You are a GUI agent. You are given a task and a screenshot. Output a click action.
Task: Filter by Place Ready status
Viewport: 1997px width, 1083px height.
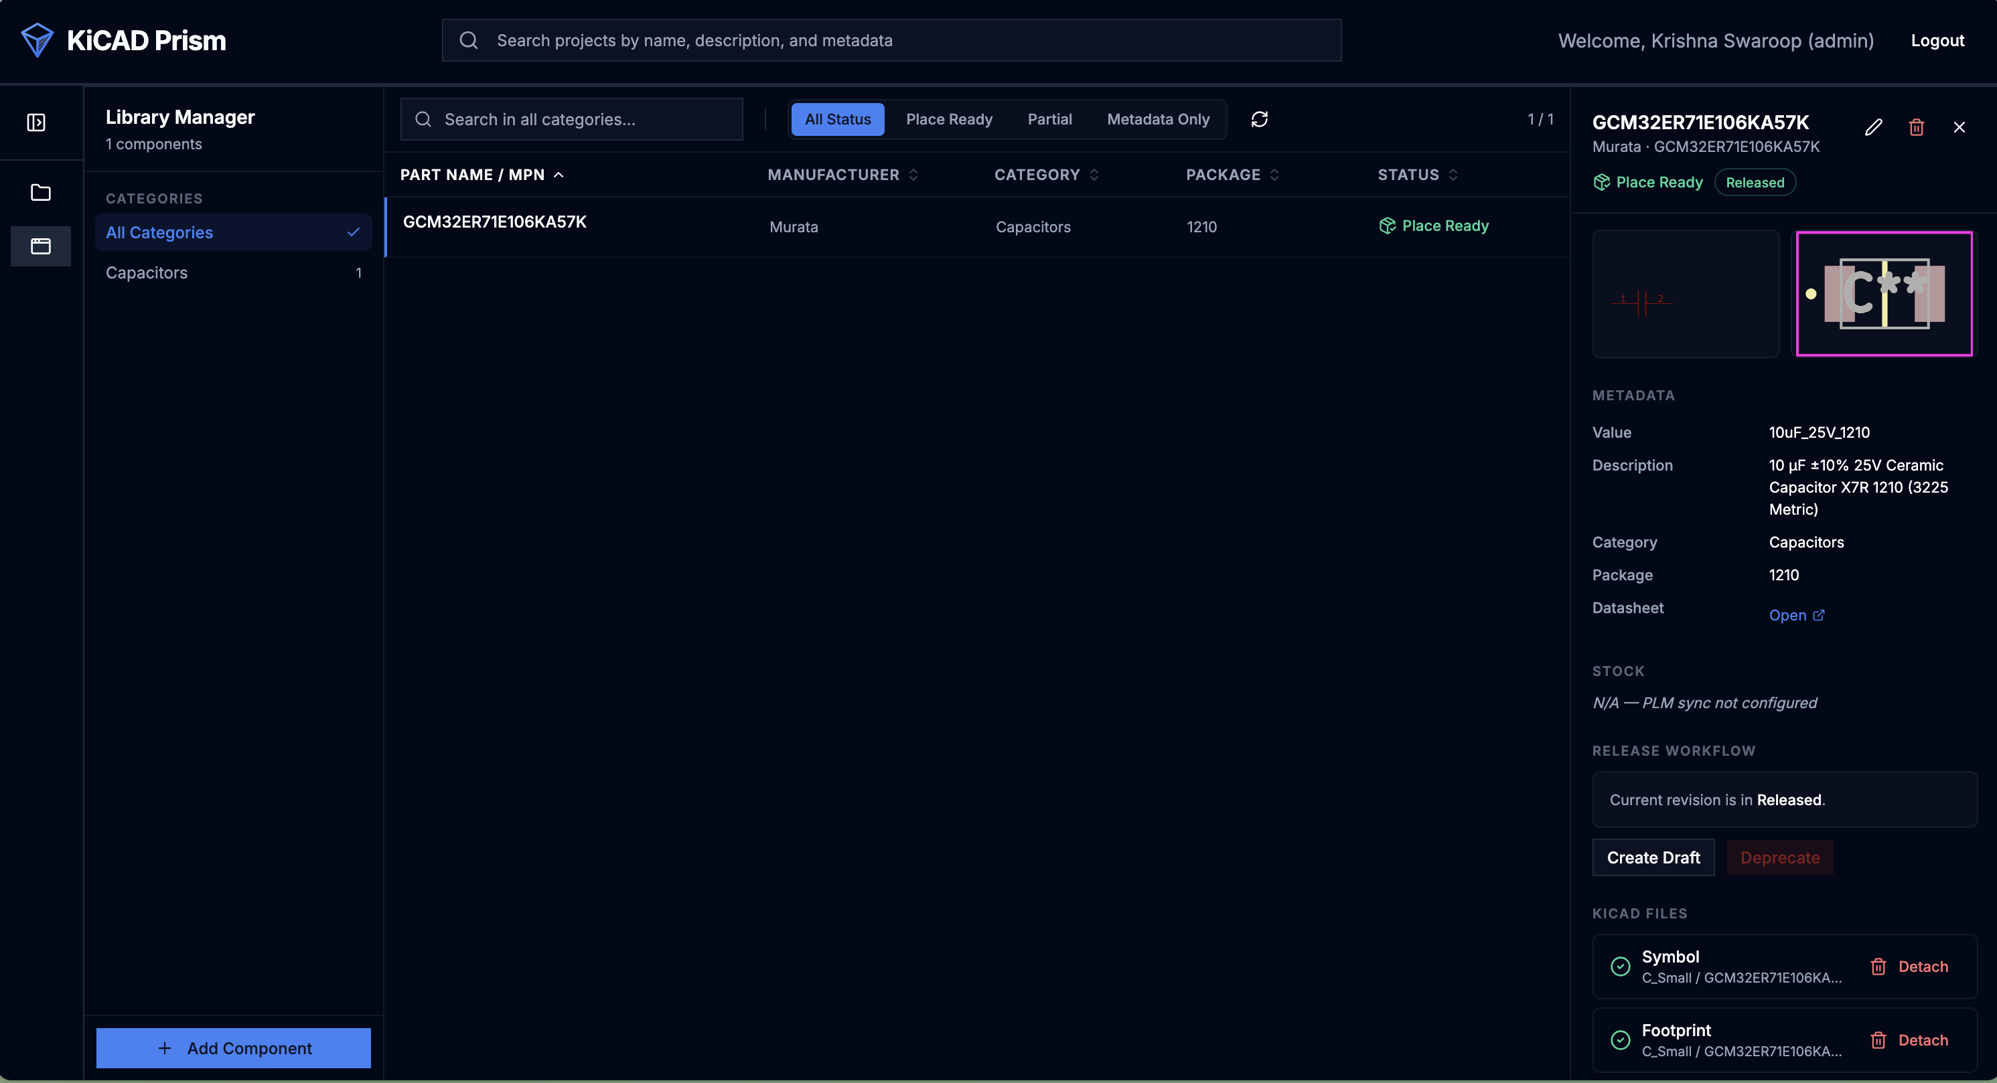[x=949, y=119]
